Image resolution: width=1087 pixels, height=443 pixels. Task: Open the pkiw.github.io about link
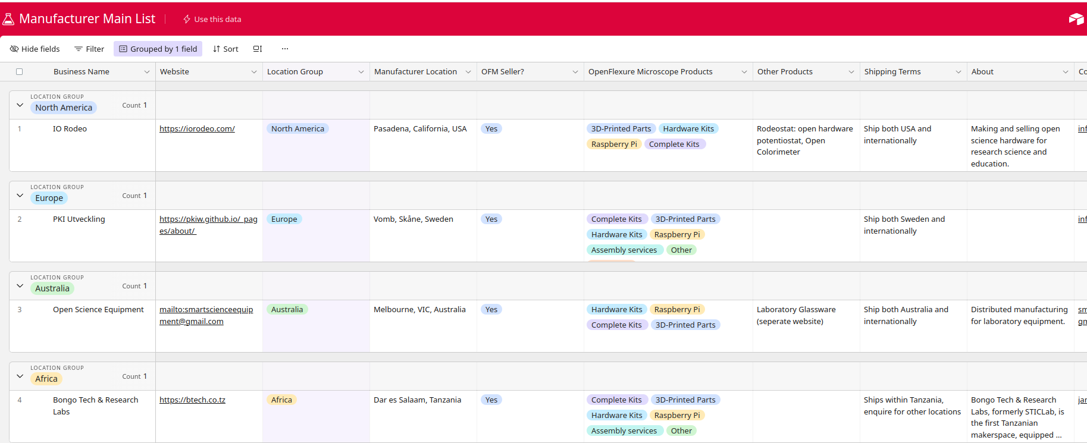coord(208,225)
